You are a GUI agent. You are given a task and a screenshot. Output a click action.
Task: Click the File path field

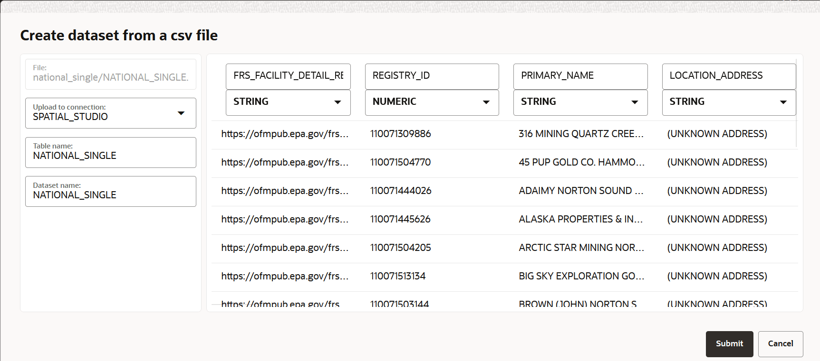point(111,74)
